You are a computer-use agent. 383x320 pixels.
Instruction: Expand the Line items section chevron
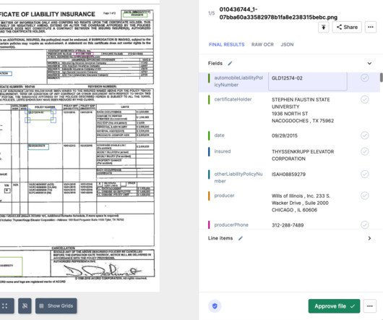pyautogui.click(x=369, y=238)
